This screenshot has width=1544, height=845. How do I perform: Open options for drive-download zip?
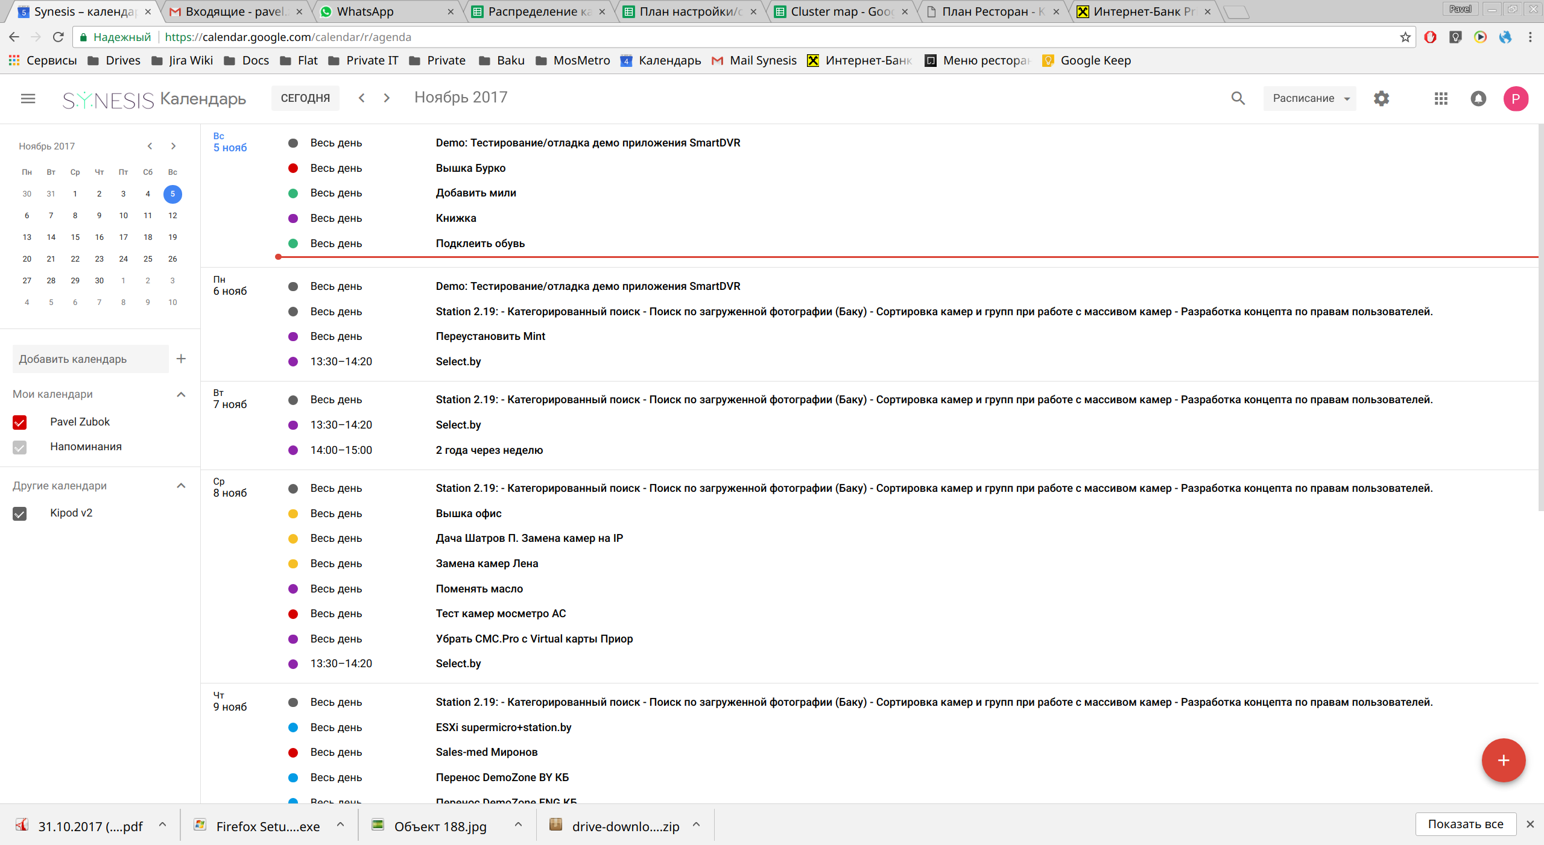coord(696,825)
